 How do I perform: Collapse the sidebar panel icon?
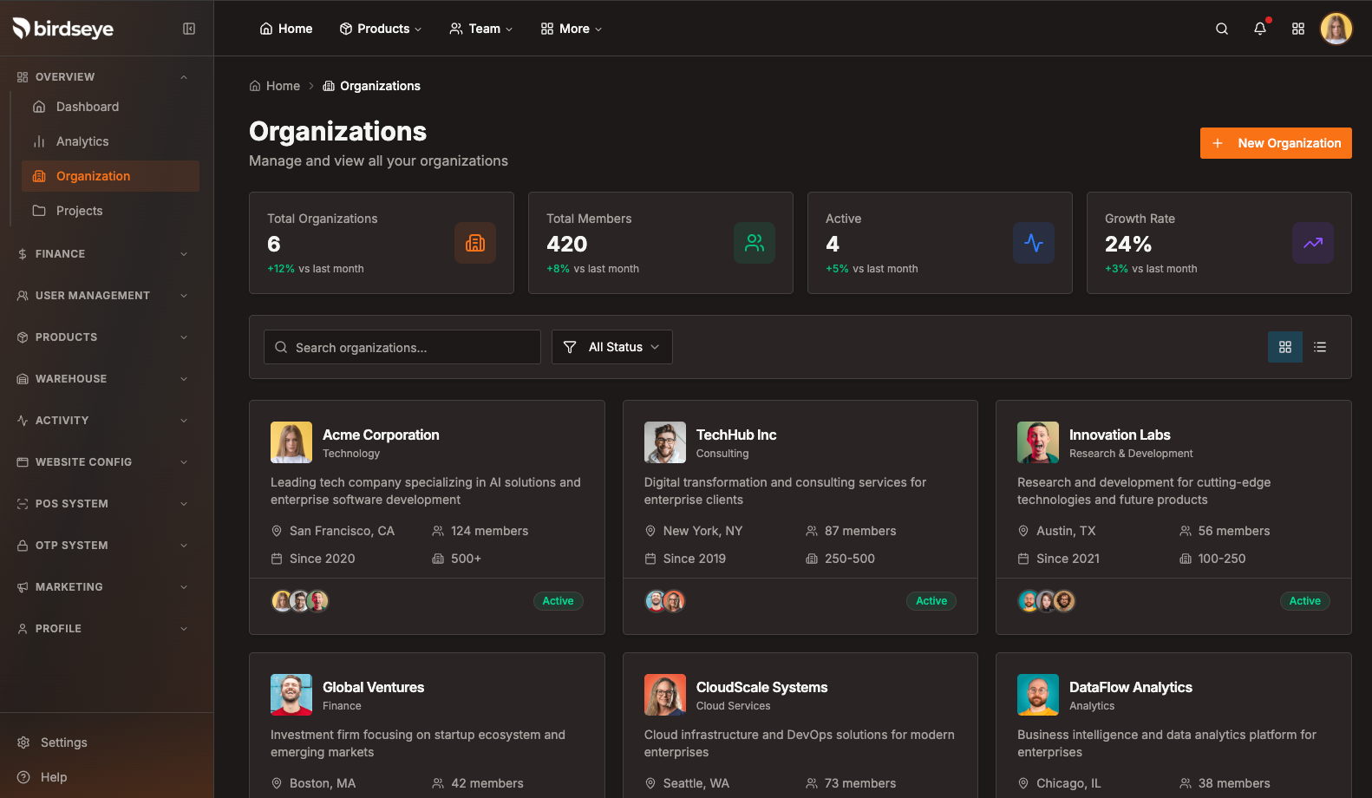(189, 29)
